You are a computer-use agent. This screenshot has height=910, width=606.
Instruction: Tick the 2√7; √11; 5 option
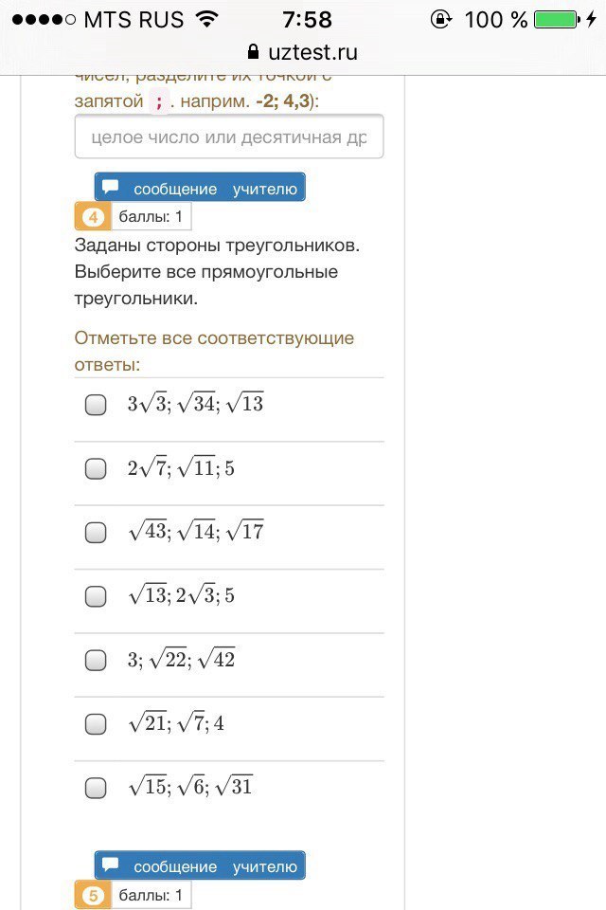pos(96,468)
